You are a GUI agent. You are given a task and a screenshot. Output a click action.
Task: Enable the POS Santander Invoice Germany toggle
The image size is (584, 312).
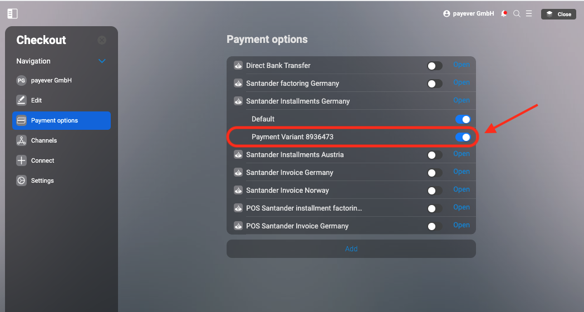pos(435,226)
